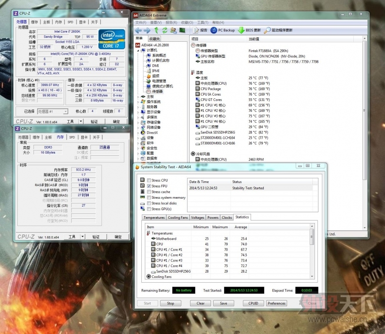385x334 pixels.
Task: Open the 查看(V) menu in AIDA64
Action: point(156,23)
